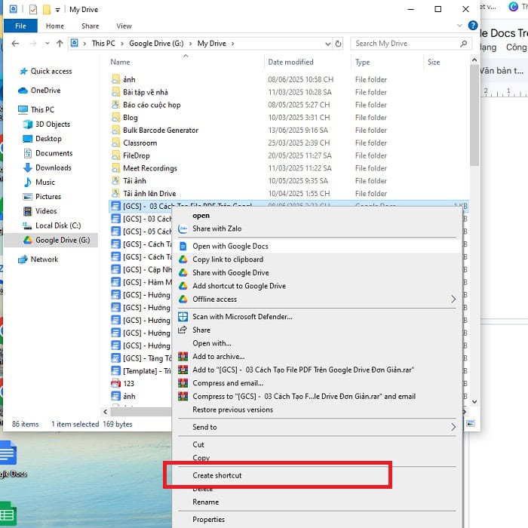Open the address bar history dropdown
528x528 pixels.
click(326, 44)
